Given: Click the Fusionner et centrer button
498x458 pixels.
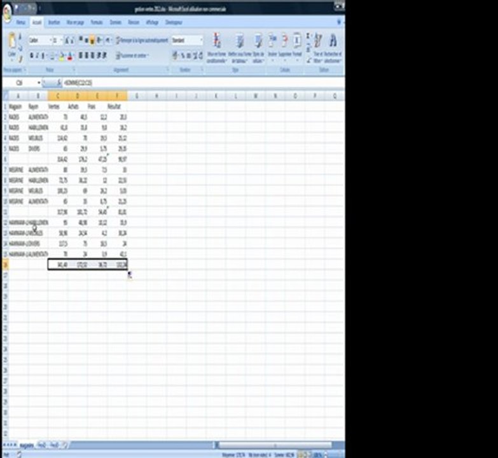Looking at the screenshot, I should (132, 56).
